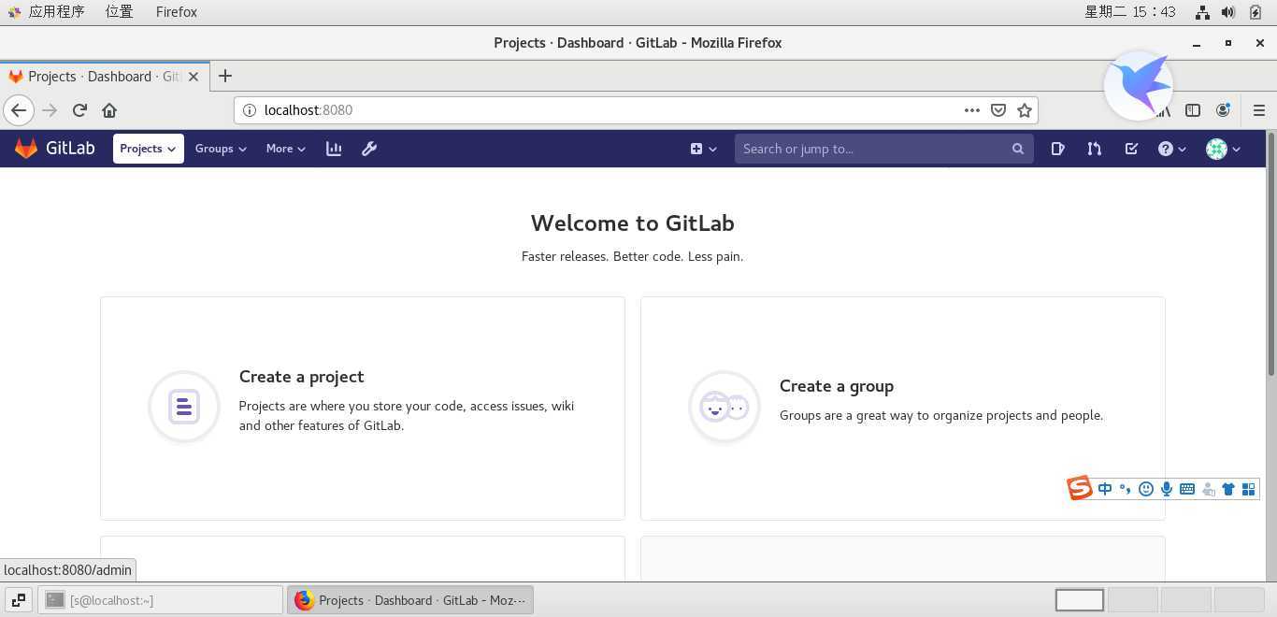This screenshot has width=1277, height=617.
Task: Open the Analytics chart icon in navbar
Action: point(334,149)
